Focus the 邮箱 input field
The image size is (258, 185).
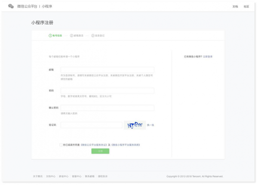(x=107, y=70)
